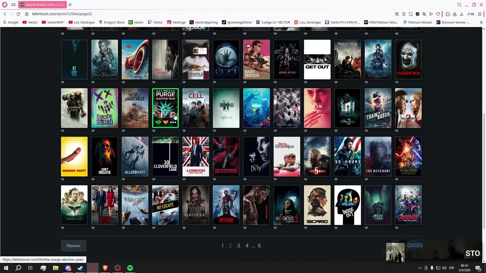Open the 10 Cloverfield Lane poster
Viewport: 486px width, 273px height.
(166, 157)
